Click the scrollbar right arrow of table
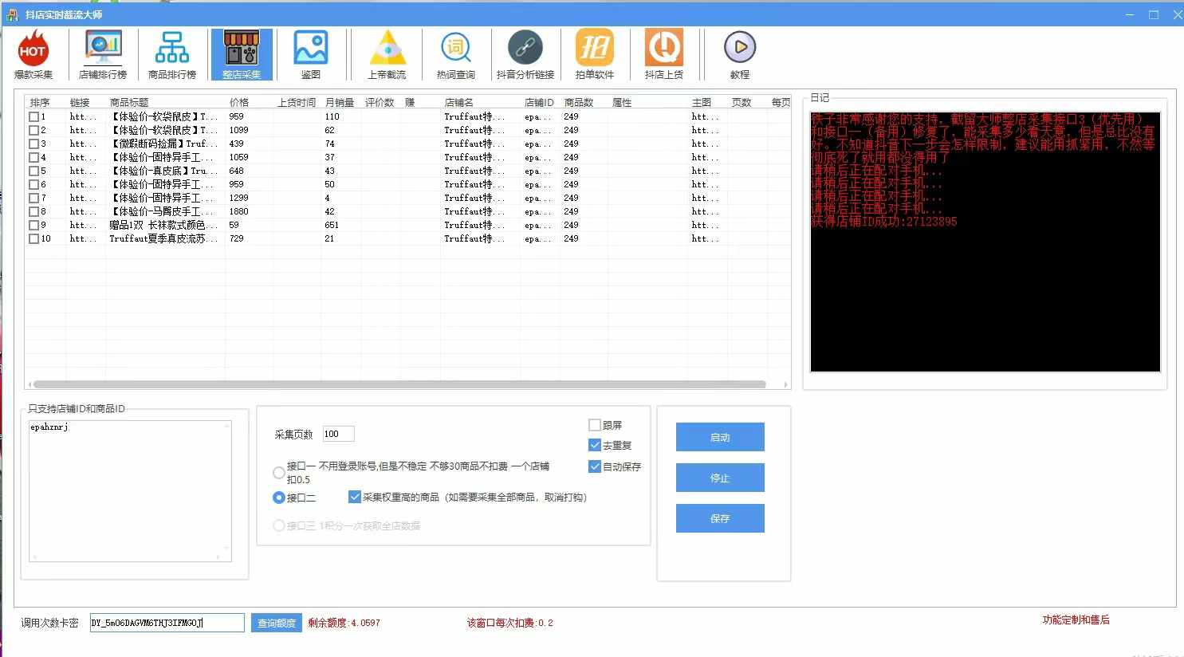 (786, 384)
